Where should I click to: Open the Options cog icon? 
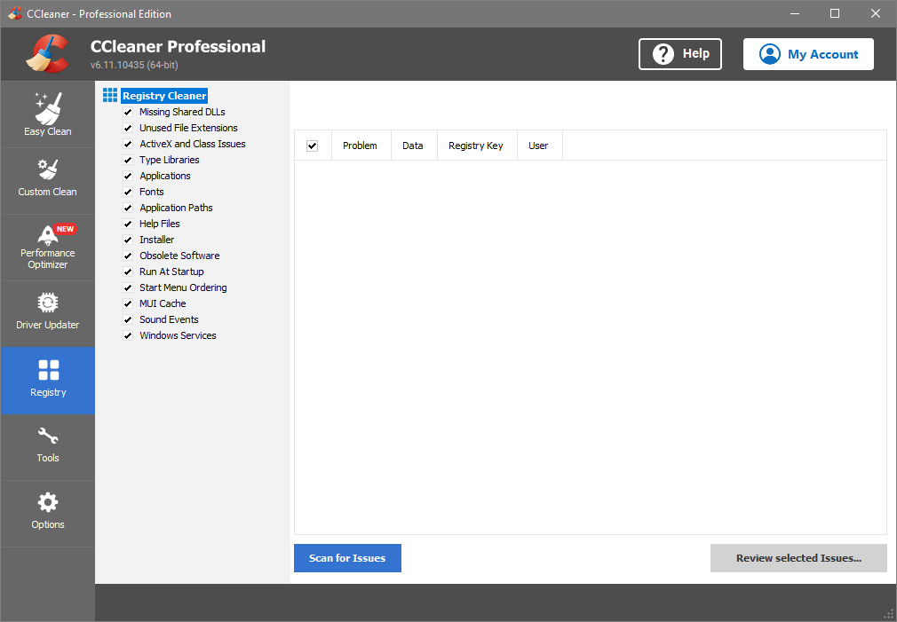coord(48,502)
